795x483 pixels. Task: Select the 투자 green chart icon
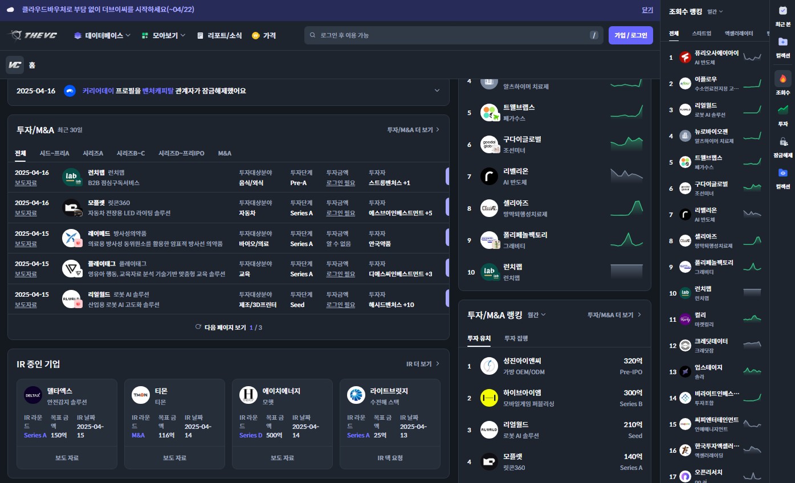(x=783, y=109)
